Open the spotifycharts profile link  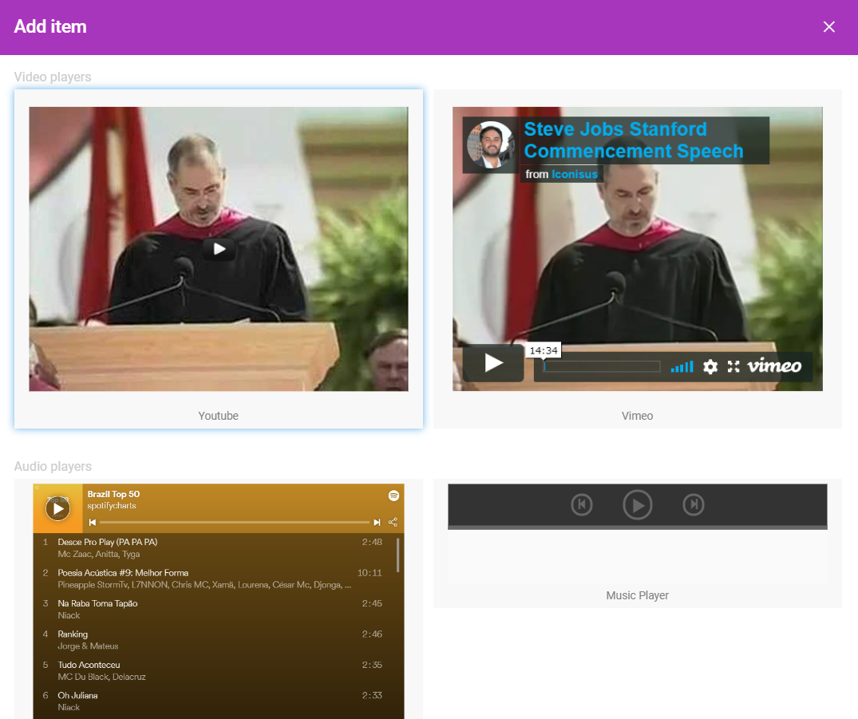112,506
